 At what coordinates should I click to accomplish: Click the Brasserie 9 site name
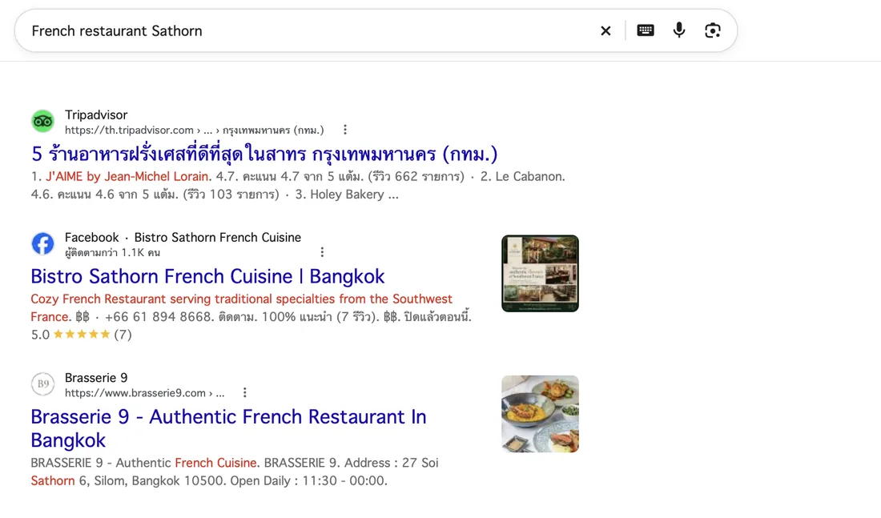96,378
